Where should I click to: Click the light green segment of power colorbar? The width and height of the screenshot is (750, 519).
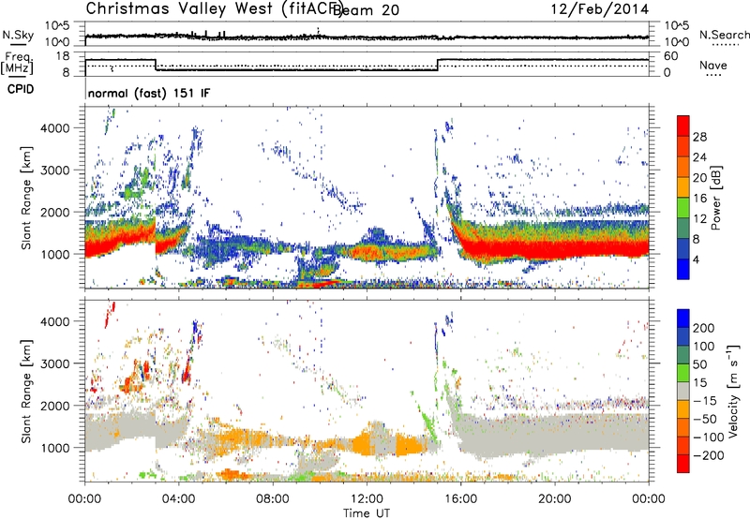(683, 207)
